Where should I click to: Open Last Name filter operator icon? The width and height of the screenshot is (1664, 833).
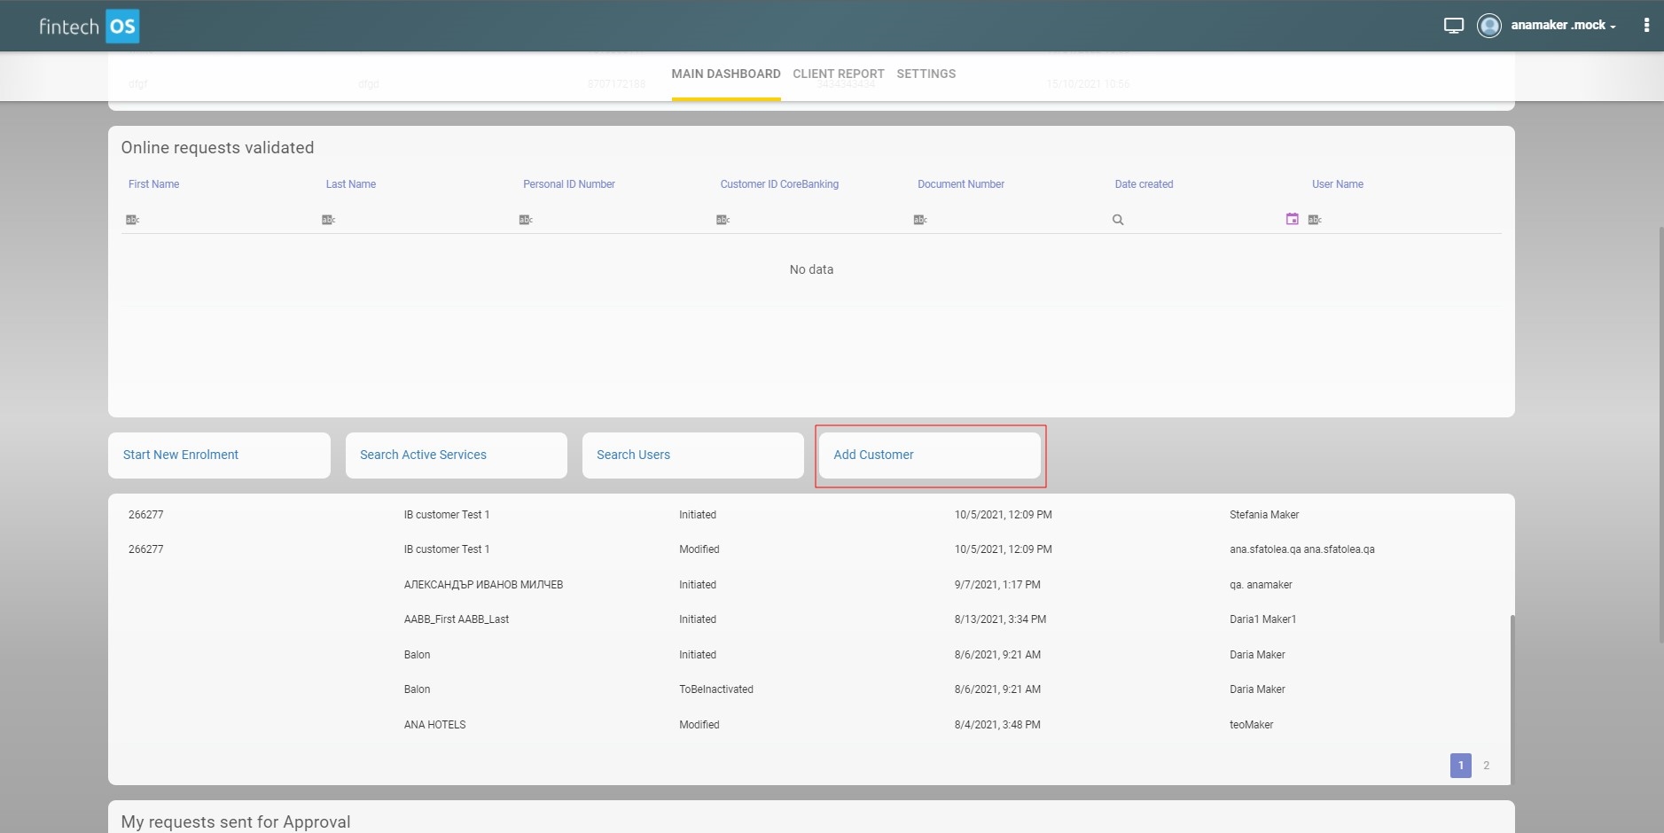click(328, 220)
